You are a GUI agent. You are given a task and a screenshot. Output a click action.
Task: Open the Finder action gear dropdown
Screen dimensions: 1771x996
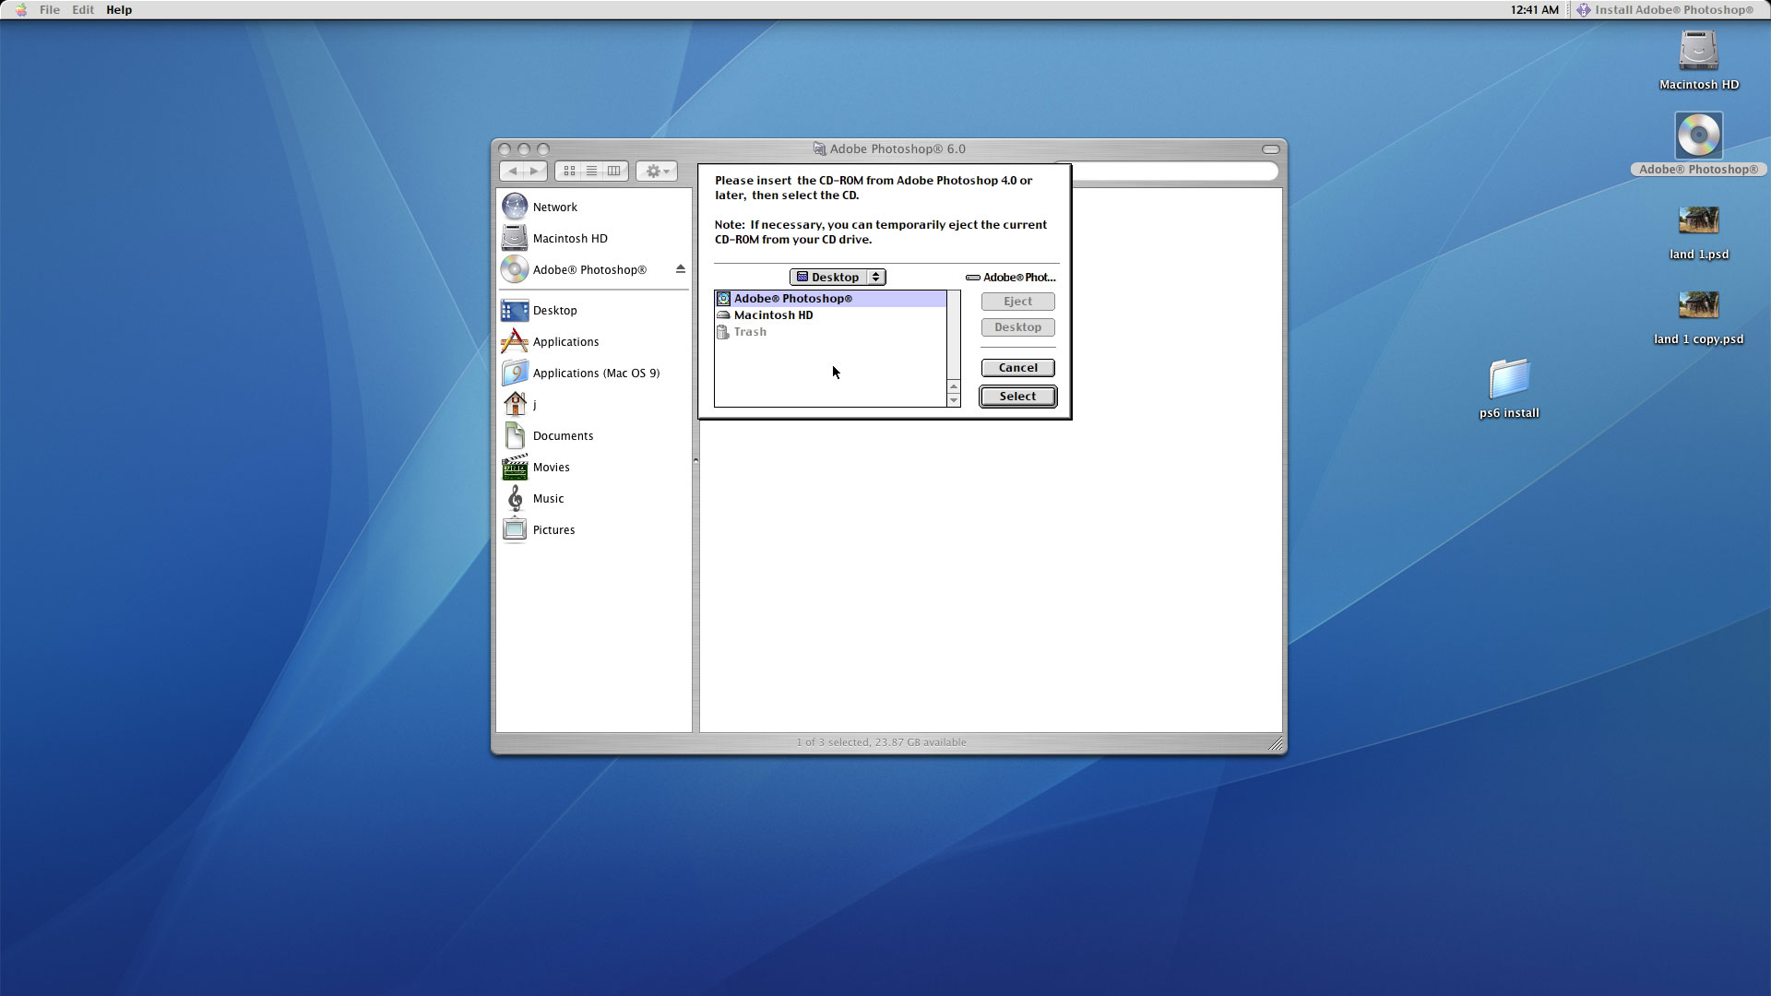point(656,171)
